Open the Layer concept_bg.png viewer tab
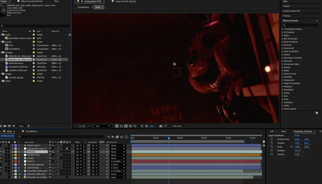This screenshot has width=322, height=184. click(126, 1)
